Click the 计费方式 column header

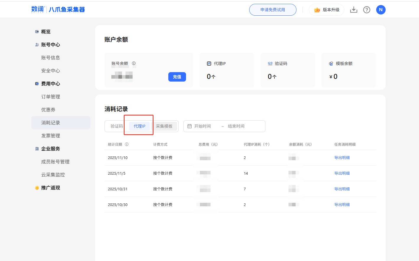pos(160,144)
